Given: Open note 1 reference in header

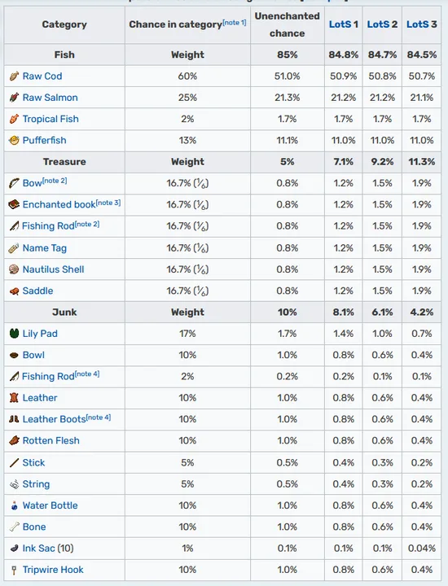Looking at the screenshot, I should 235,23.
